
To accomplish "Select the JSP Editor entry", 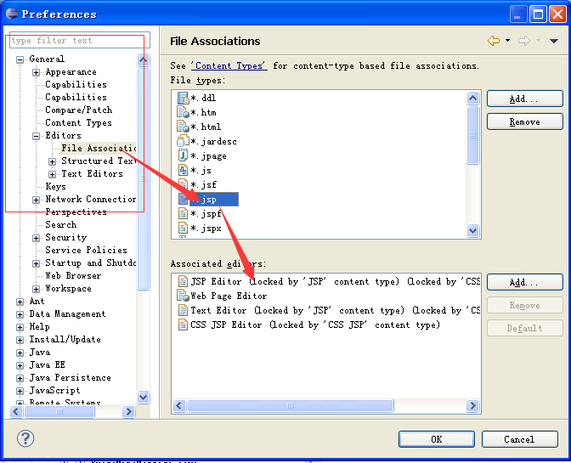I will (216, 281).
